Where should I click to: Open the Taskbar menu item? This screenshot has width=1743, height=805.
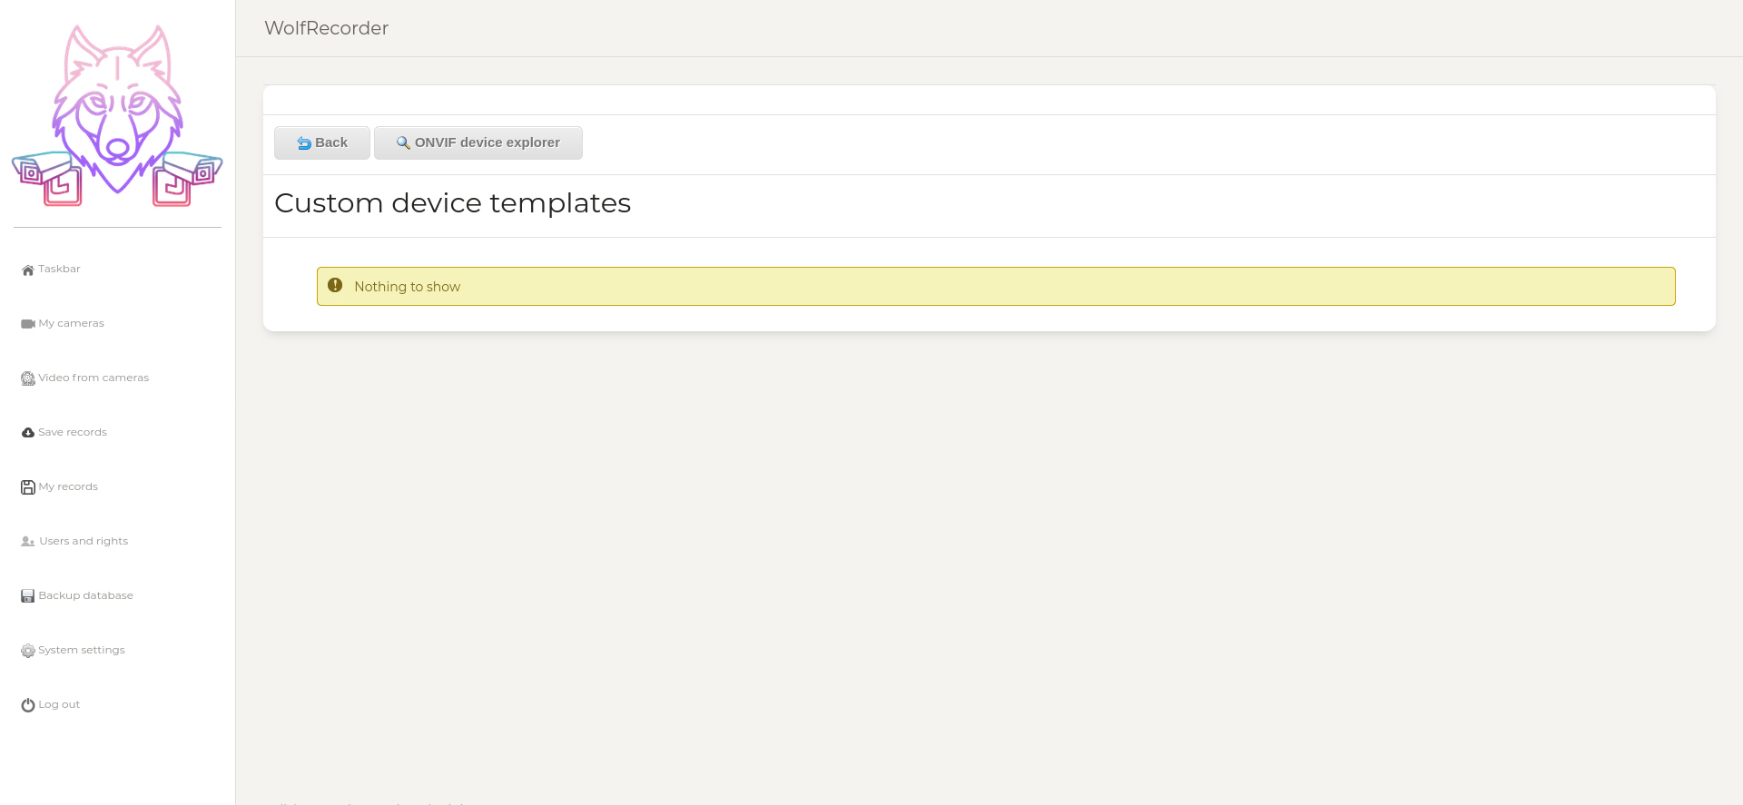59,269
